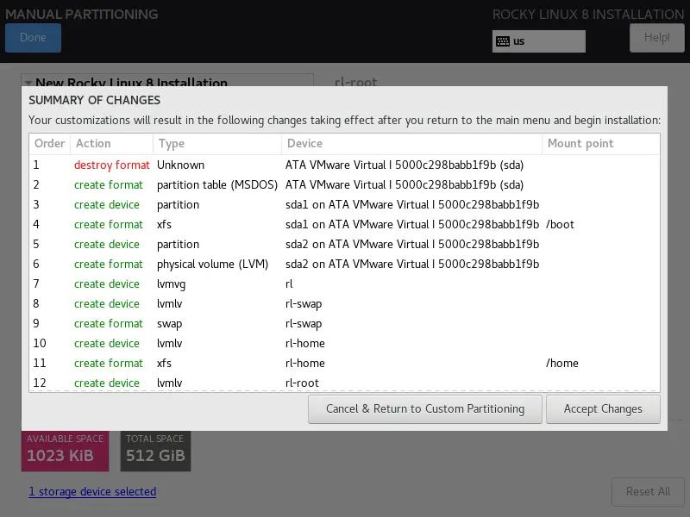Click the Total Space 512 GiB box
The image size is (690, 517).
[155, 451]
